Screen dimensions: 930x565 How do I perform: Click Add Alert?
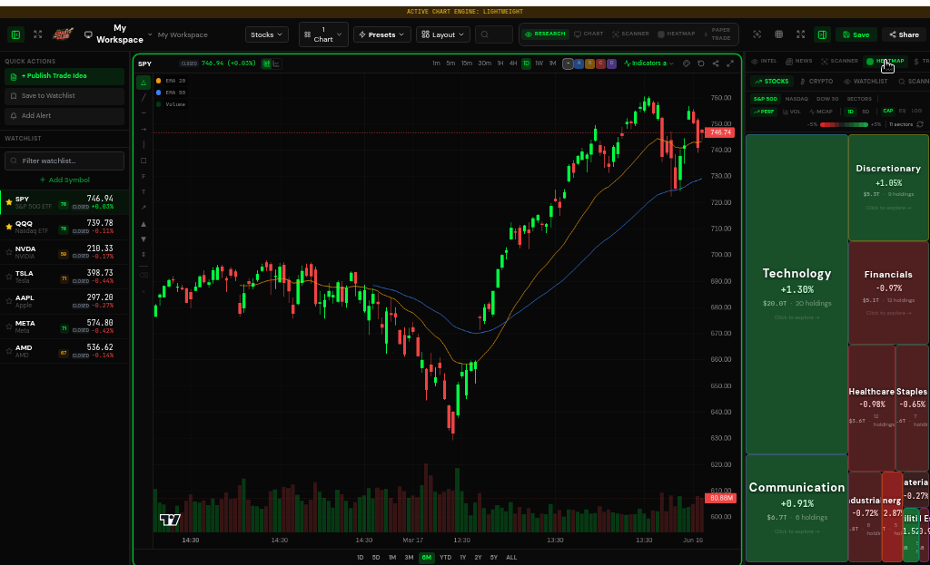coord(64,116)
